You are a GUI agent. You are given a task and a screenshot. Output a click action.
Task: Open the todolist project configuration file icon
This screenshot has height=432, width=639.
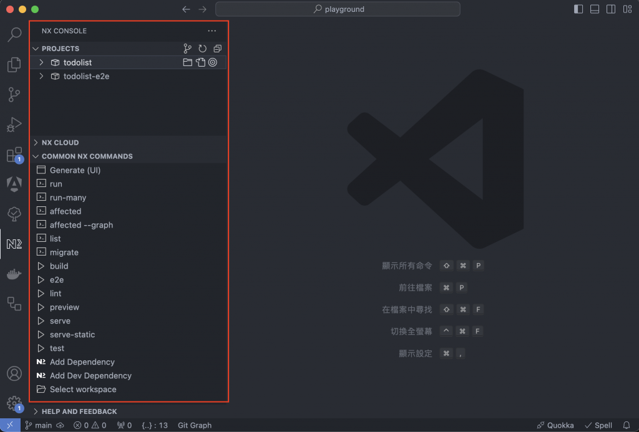tap(200, 62)
